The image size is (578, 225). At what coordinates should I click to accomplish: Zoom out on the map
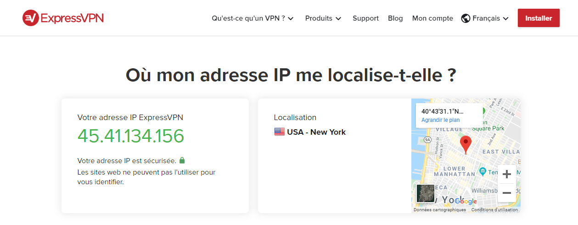coord(507,193)
